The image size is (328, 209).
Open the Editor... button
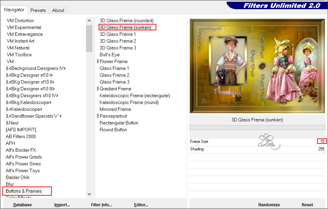[x=141, y=205]
